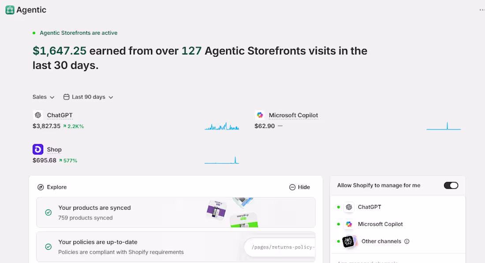Open the Sales metric dropdown

point(43,97)
